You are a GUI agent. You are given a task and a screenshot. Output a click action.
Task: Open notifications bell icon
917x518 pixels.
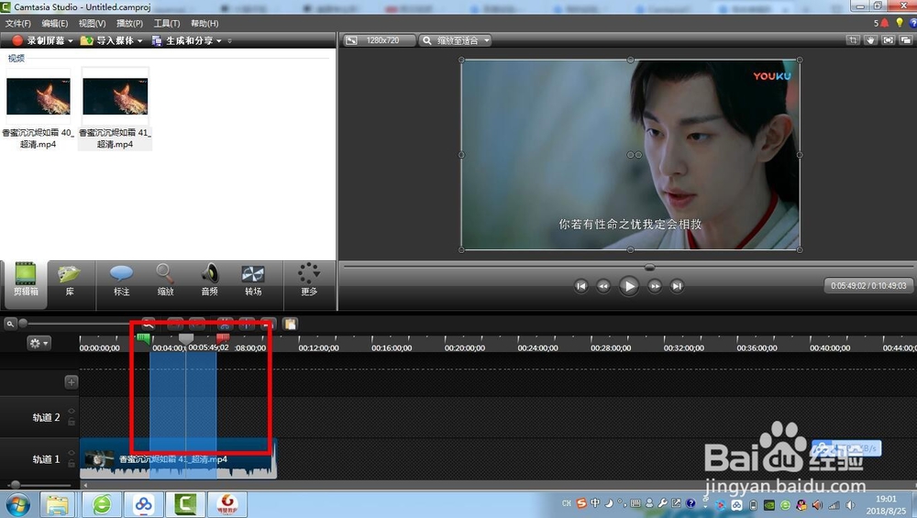[884, 23]
